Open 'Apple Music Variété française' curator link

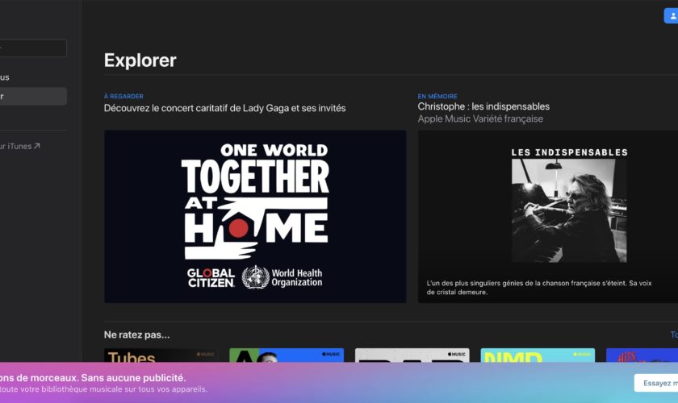480,119
